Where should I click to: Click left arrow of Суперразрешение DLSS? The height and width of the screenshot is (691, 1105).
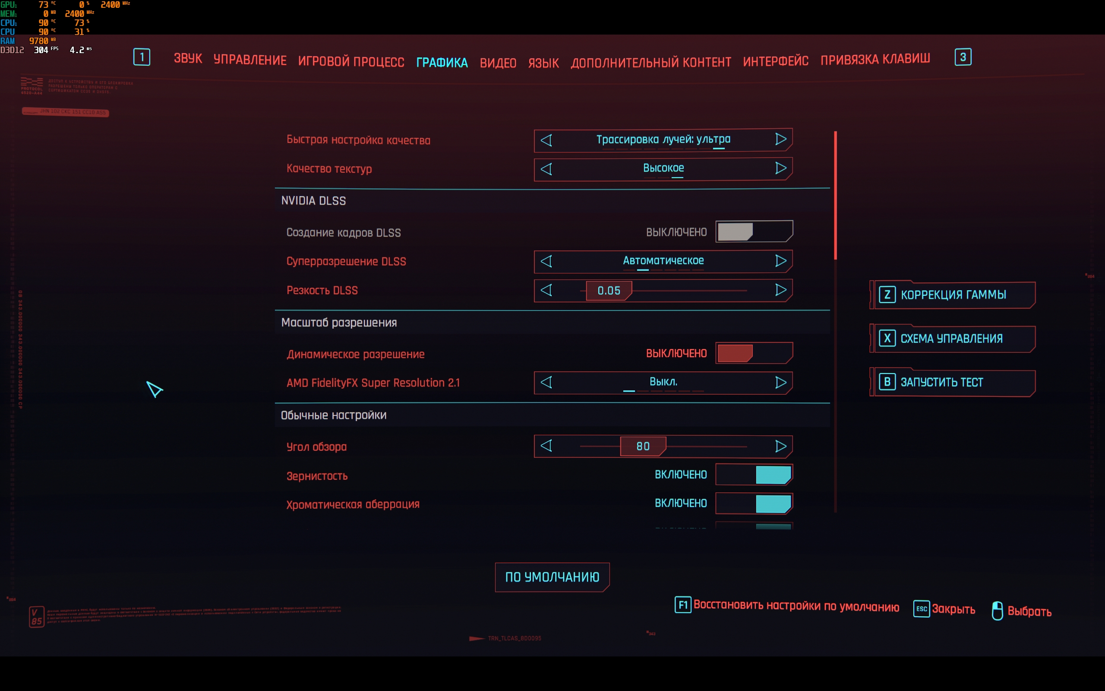click(x=546, y=261)
